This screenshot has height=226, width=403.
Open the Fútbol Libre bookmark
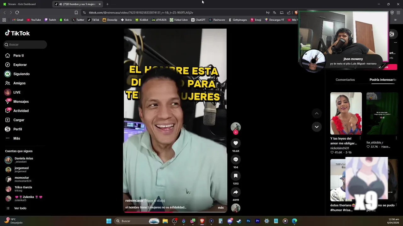(x=179, y=20)
